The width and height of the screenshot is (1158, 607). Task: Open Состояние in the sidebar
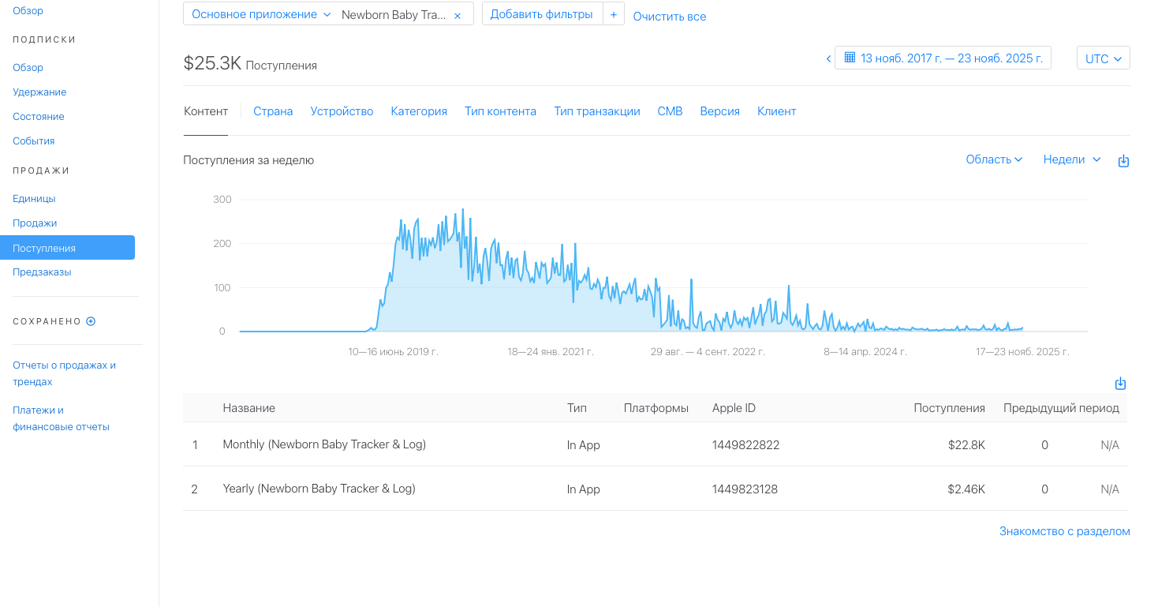click(x=39, y=117)
